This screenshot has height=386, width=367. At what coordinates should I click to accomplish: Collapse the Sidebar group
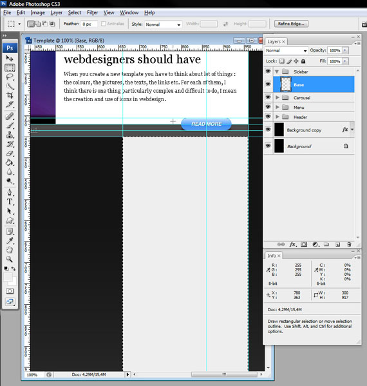(277, 72)
